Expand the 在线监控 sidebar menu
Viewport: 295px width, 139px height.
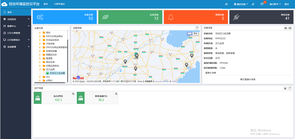(x=15, y=19)
